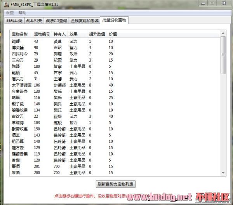Sort by 持有人 column header
This screenshot has width=233, height=205.
59,34
